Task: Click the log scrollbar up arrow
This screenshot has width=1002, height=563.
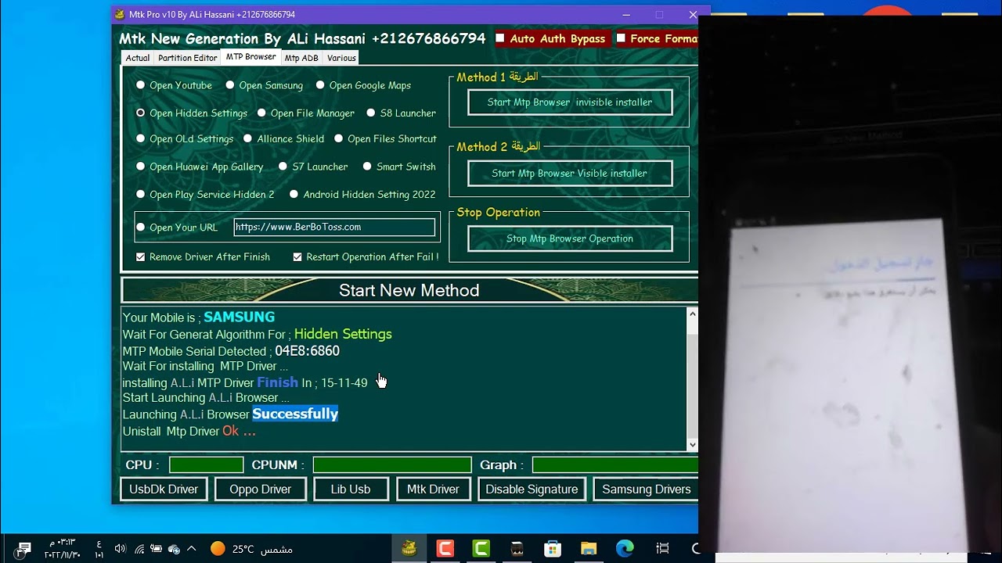Action: point(692,314)
